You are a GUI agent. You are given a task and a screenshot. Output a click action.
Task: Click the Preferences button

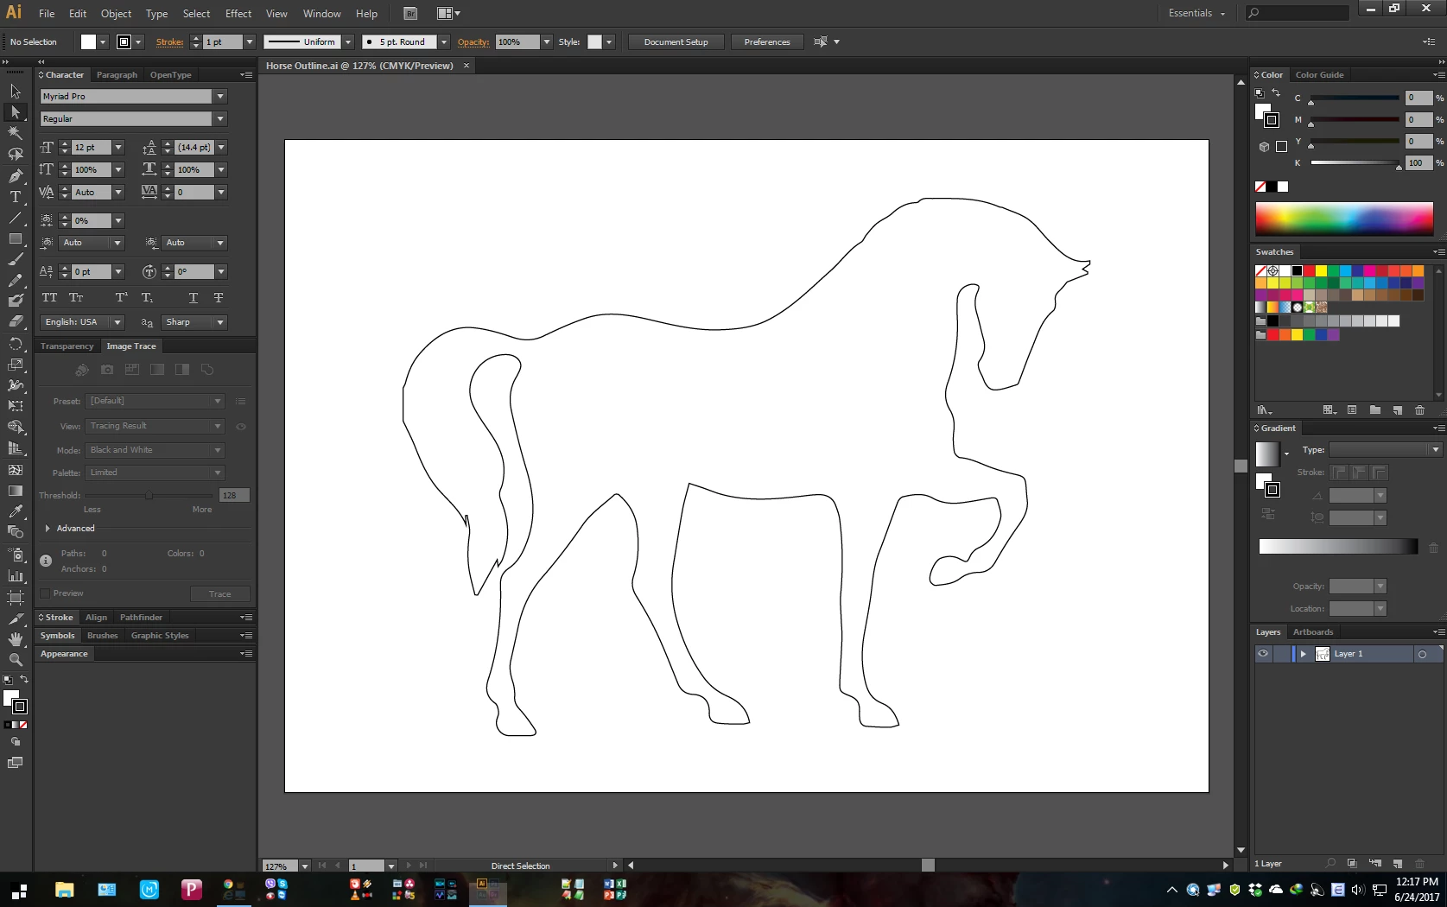[767, 42]
